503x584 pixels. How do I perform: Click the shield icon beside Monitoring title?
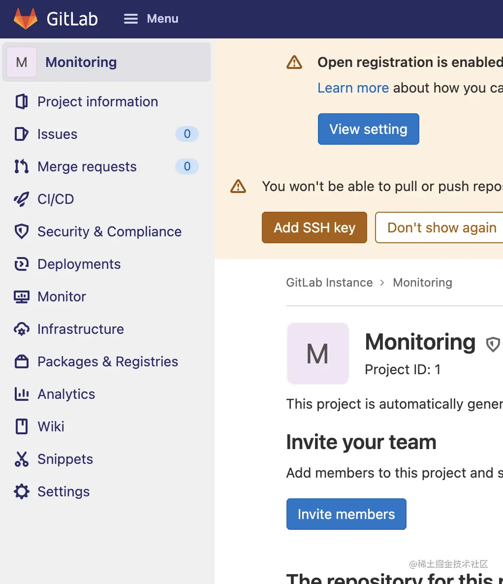(493, 344)
